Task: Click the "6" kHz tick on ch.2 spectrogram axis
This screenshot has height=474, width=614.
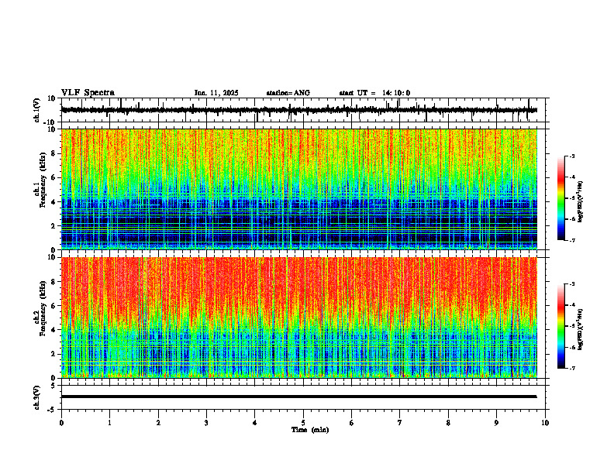Action: pyautogui.click(x=54, y=306)
